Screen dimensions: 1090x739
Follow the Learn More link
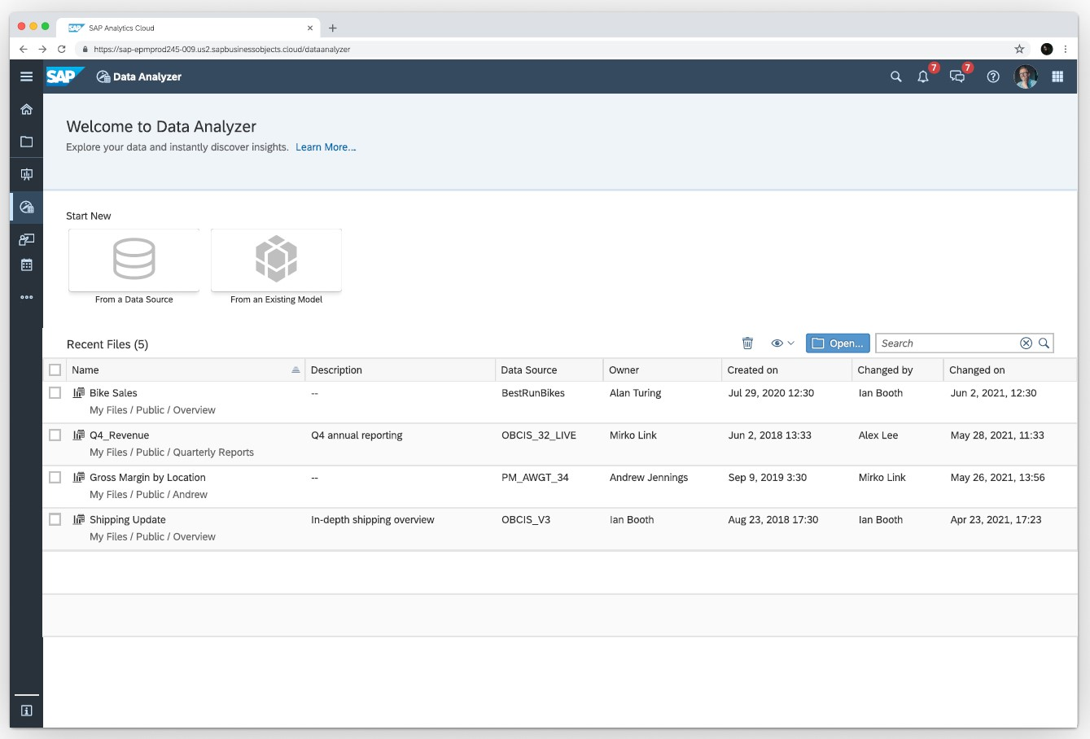click(x=326, y=147)
